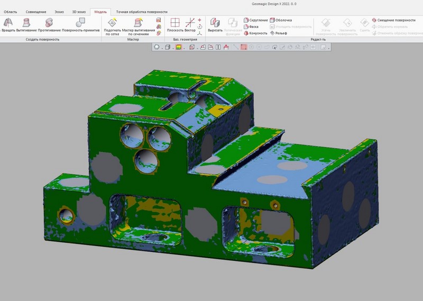423x301 pixels.
Task: Open dropdown next to accuracy color icon
Action: pyautogui.click(x=184, y=48)
